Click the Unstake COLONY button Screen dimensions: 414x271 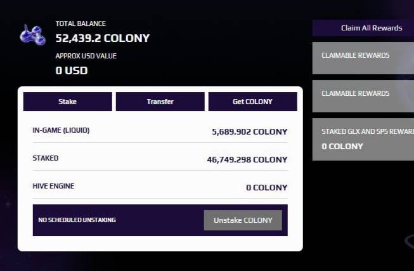243,220
